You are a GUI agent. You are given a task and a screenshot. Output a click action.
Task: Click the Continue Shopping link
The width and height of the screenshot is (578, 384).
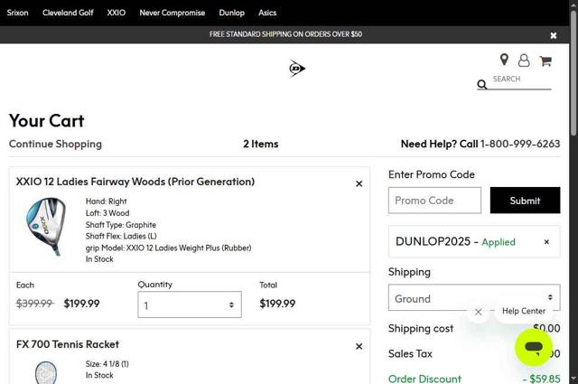pyautogui.click(x=55, y=144)
